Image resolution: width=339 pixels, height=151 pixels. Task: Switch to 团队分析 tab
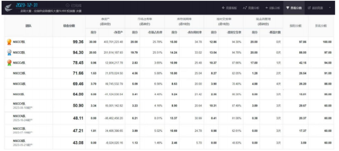(x=273, y=8)
